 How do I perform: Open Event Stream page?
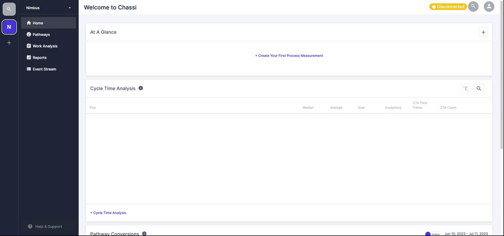[49, 69]
